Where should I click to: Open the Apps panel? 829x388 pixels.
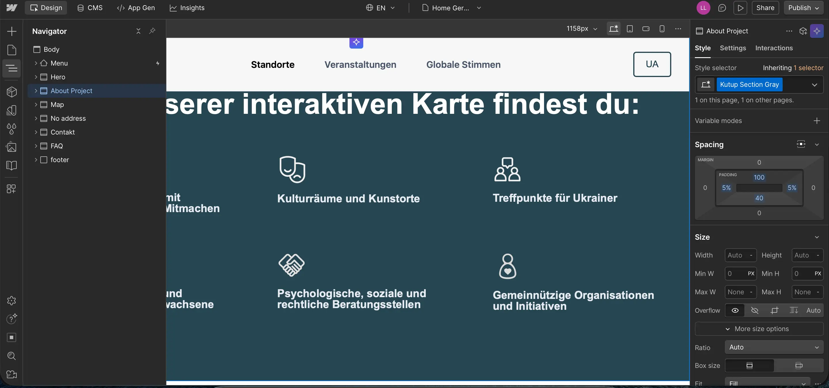(12, 189)
